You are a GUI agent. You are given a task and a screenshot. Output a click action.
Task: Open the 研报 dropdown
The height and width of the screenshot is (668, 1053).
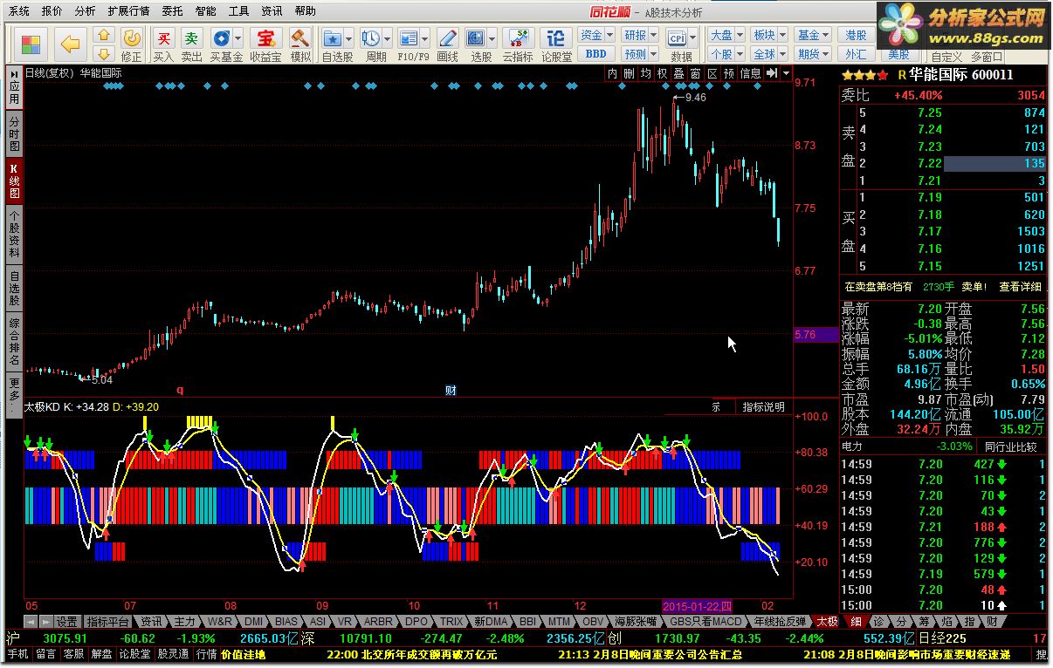639,35
